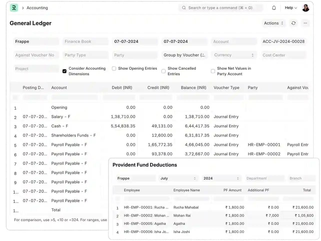Viewport: 321px width, 241px height.
Task: Open the Group by Voucher dropdown
Action: 184,55
